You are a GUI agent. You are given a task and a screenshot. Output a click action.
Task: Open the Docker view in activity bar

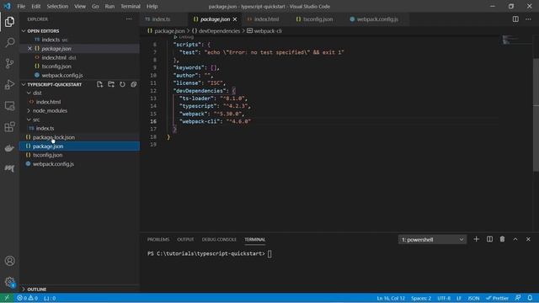click(9, 148)
